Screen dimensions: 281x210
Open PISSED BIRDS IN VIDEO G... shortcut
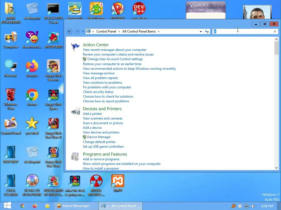(54, 185)
